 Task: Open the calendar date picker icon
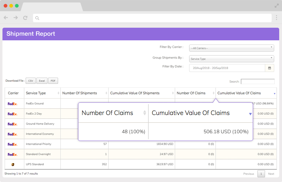[269, 68]
